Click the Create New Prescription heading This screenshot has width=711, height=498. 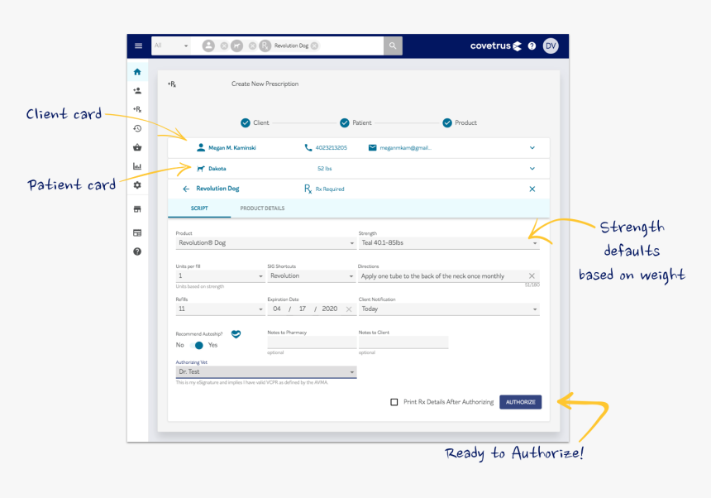click(265, 84)
